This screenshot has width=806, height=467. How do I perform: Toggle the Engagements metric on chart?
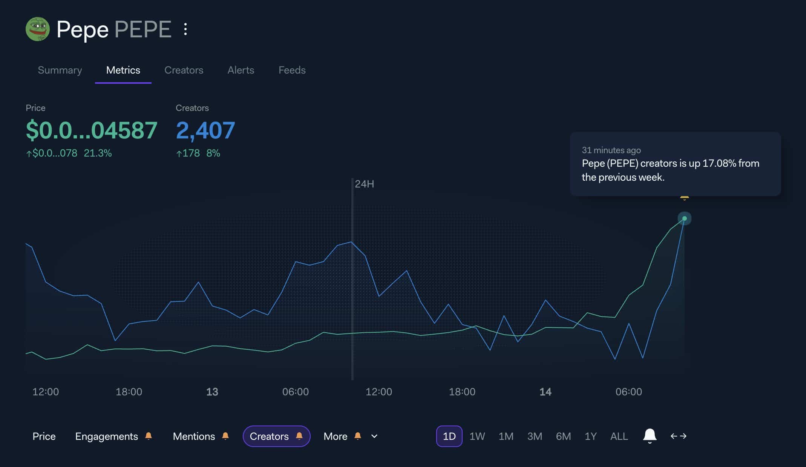click(106, 436)
